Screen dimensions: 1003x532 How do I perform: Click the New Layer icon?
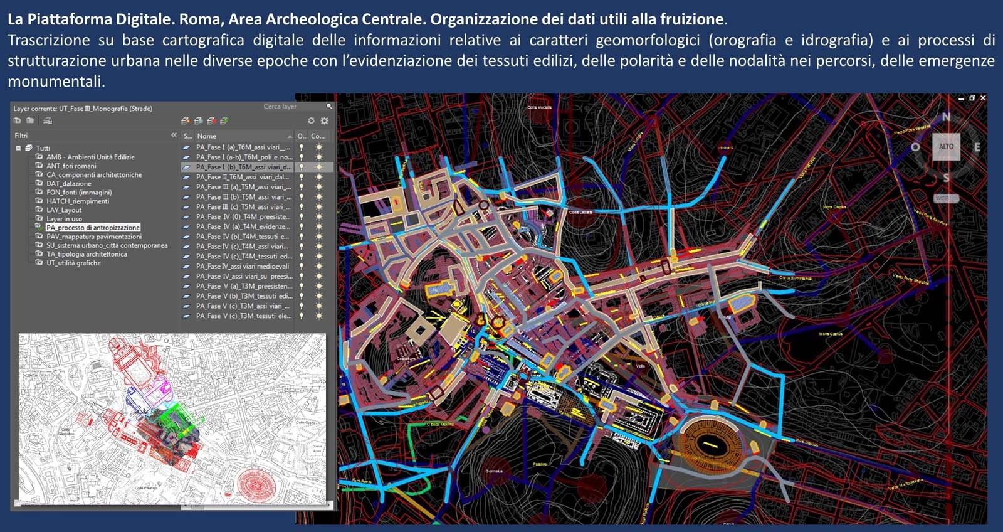185,121
